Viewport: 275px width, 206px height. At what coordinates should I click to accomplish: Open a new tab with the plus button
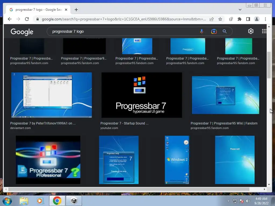tap(76, 10)
